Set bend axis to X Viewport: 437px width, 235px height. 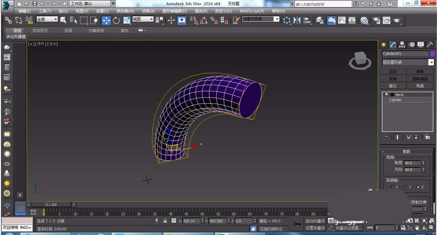coord(392,187)
